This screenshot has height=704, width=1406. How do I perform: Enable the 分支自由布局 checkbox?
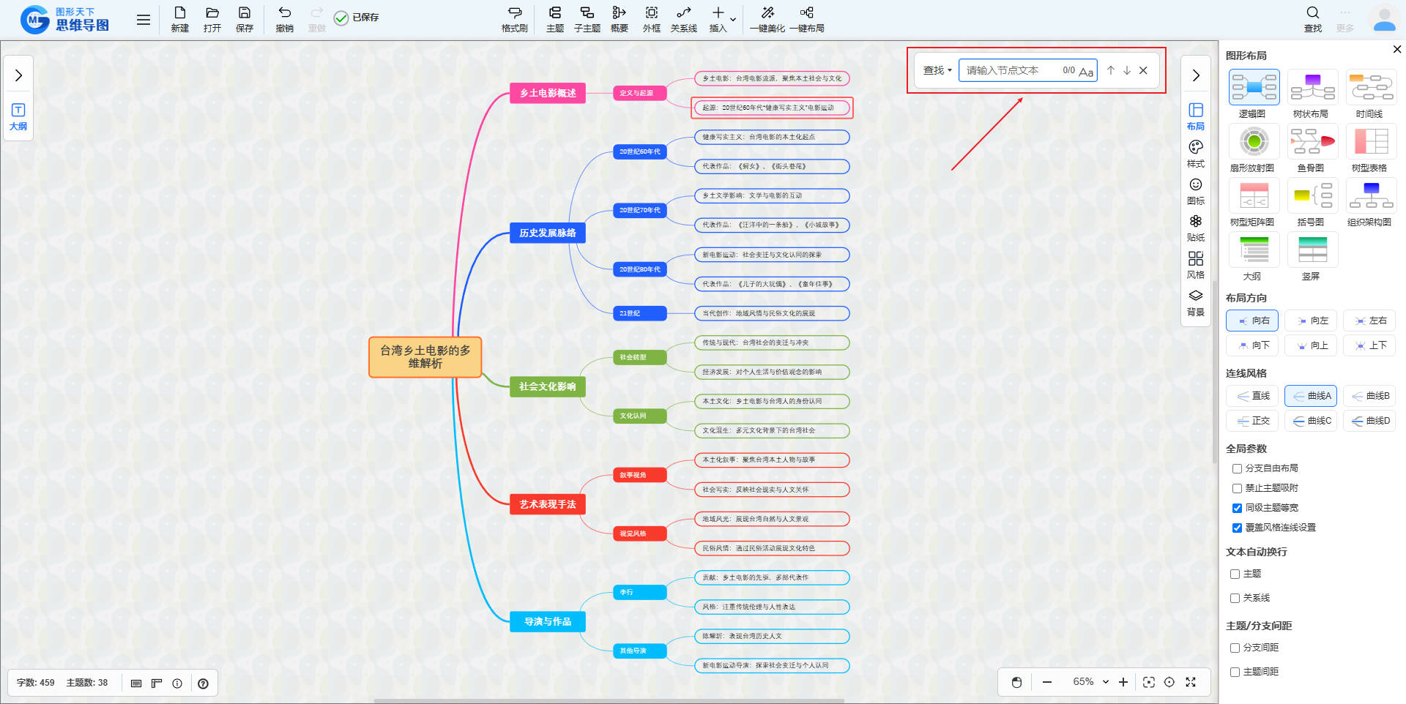[x=1237, y=468]
